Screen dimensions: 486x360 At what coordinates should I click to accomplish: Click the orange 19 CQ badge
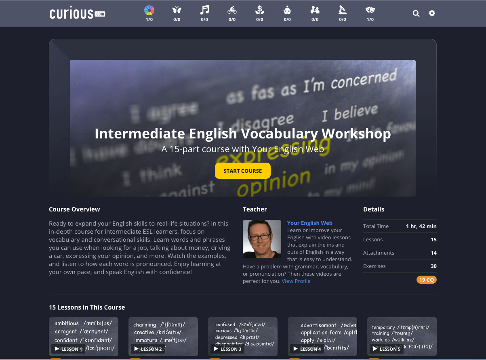click(x=426, y=280)
